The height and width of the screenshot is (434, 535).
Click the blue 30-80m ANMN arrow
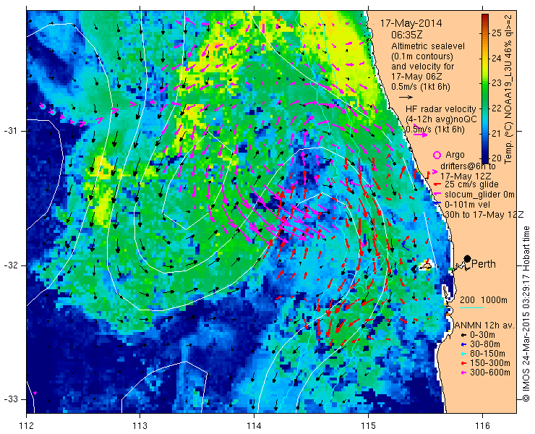(463, 344)
